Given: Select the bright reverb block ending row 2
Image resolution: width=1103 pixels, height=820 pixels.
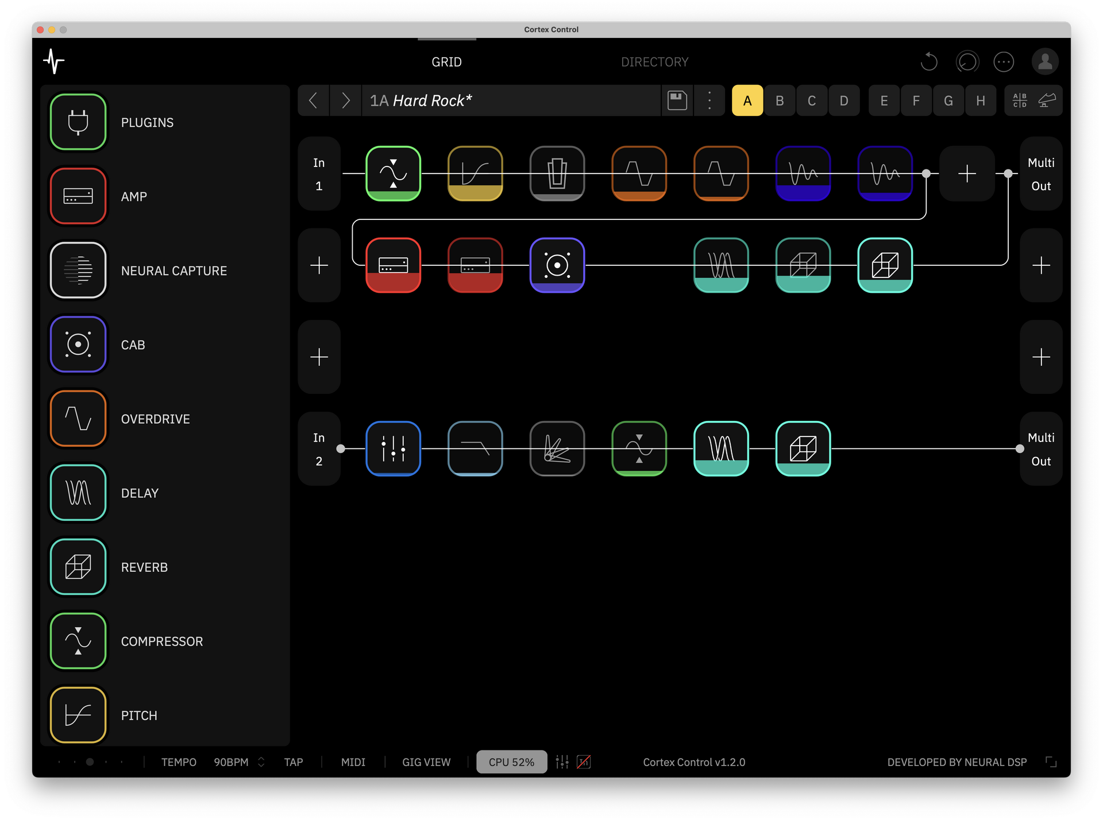Looking at the screenshot, I should [x=885, y=265].
